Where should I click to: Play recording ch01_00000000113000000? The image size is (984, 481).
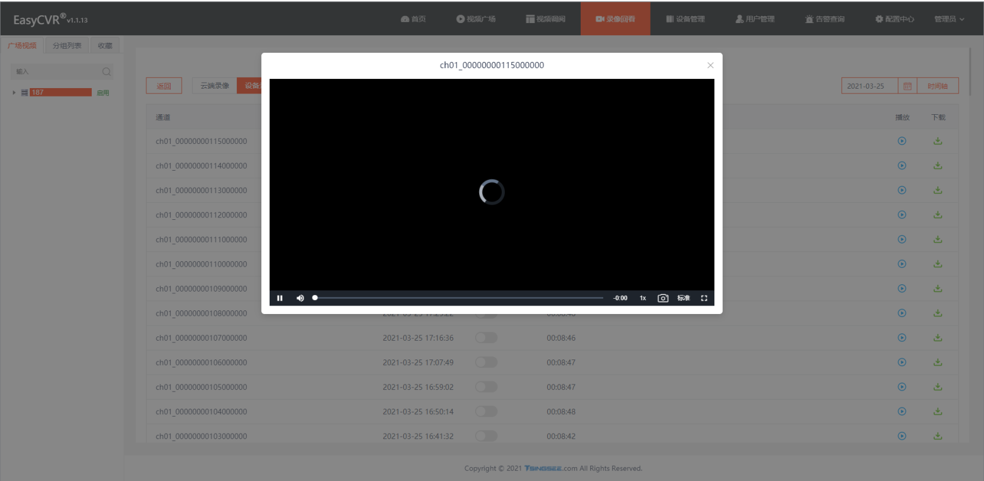click(902, 190)
